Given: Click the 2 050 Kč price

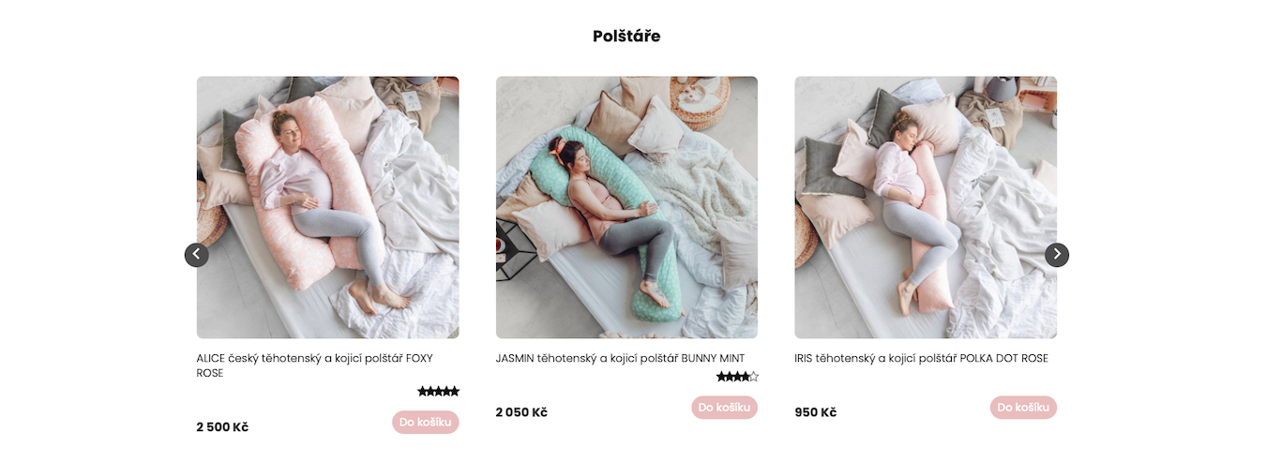Looking at the screenshot, I should (x=521, y=412).
